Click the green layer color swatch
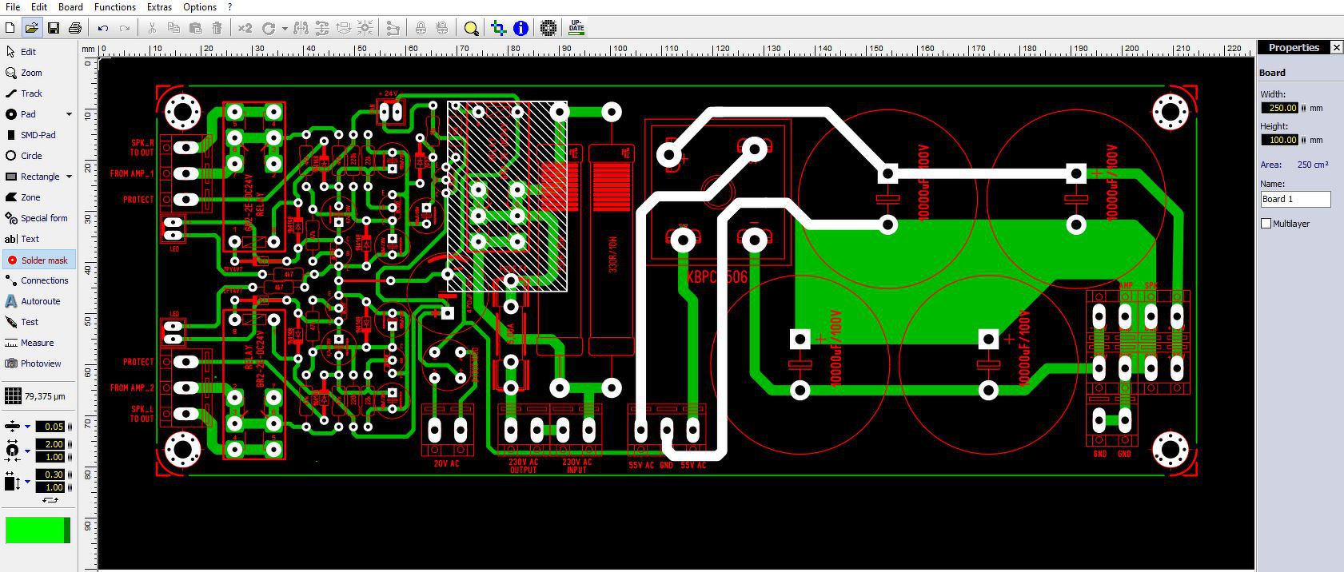The height and width of the screenshot is (572, 1344). (x=38, y=530)
